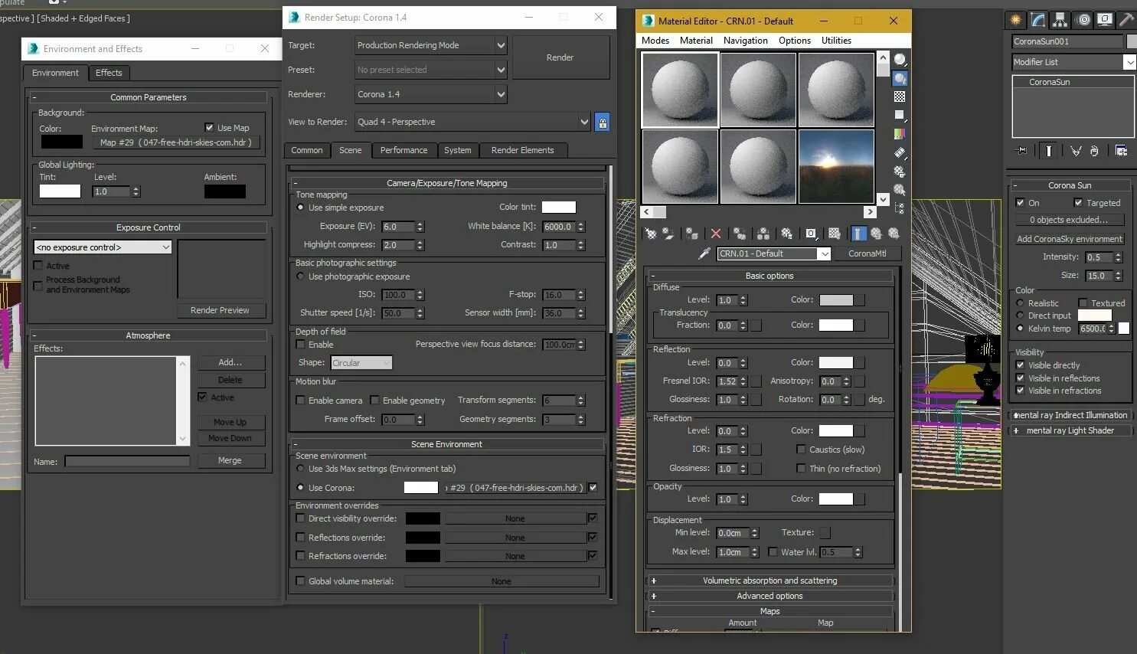Open the Preset dropdown in Render Setup
Screen dimensions: 1137x654
click(431, 70)
